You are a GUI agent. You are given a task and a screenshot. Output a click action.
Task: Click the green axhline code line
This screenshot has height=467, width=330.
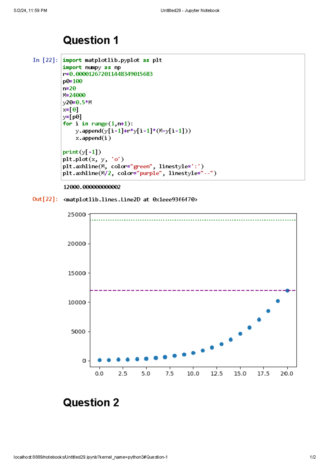(x=133, y=166)
